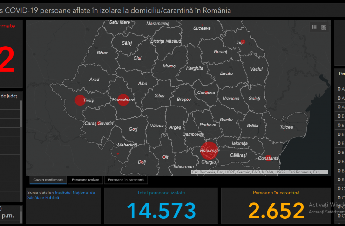Select Suceava county on the map

(x=202, y=28)
